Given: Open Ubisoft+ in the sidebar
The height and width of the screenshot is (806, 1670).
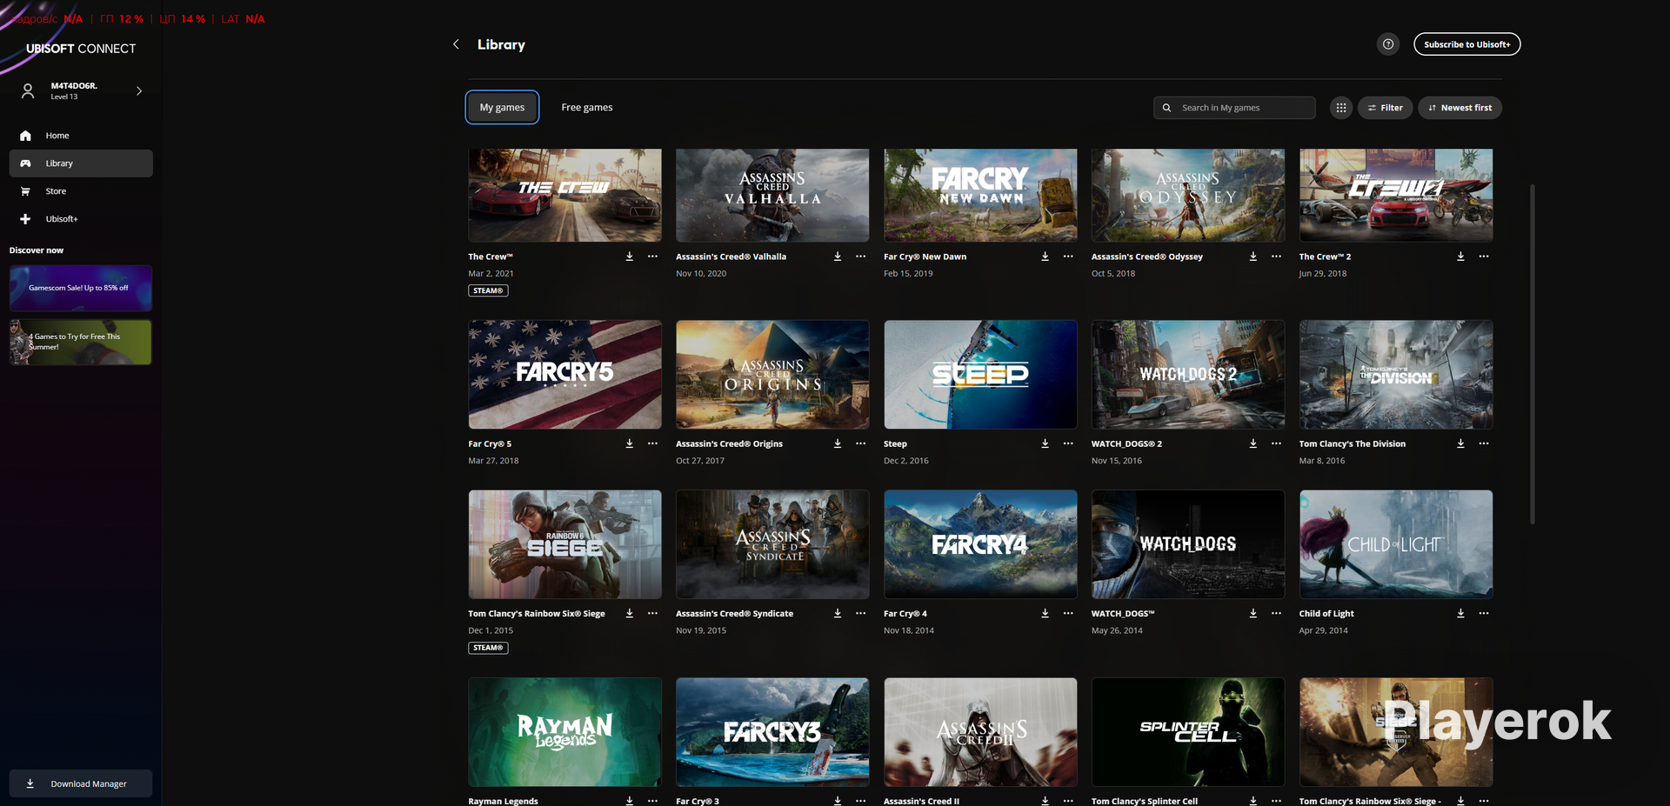Looking at the screenshot, I should 81,219.
